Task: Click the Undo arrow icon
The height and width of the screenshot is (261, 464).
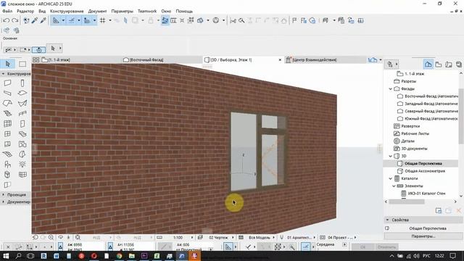Action: click(x=6, y=20)
